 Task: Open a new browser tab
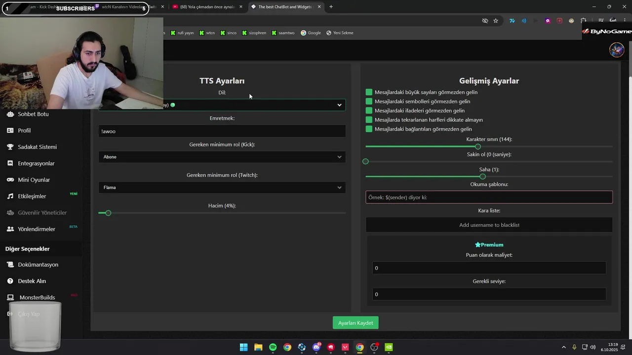pyautogui.click(x=331, y=7)
